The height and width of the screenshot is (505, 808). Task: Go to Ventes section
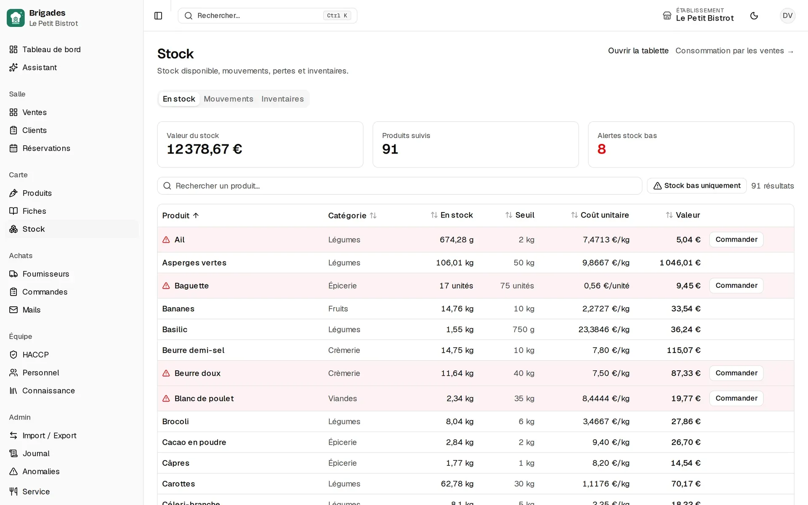(72, 112)
